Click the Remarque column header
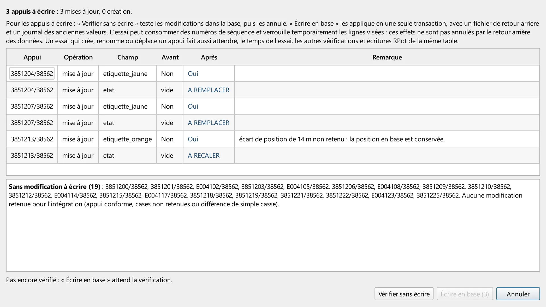Screen dimensions: 546x307 [x=387, y=57]
